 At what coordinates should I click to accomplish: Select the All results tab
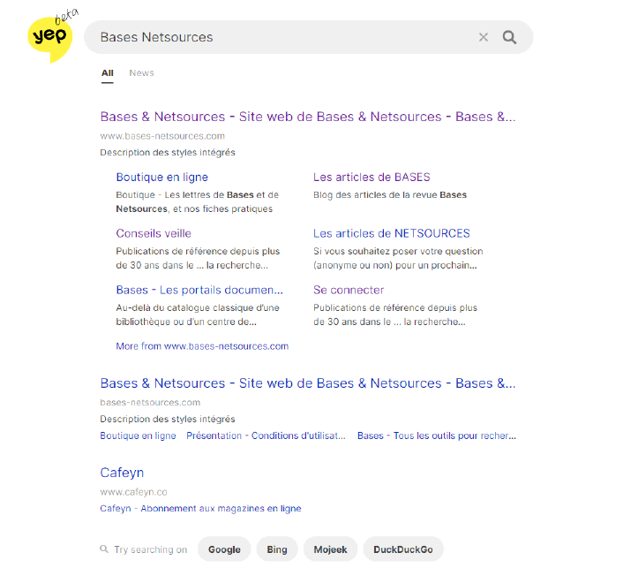107,73
